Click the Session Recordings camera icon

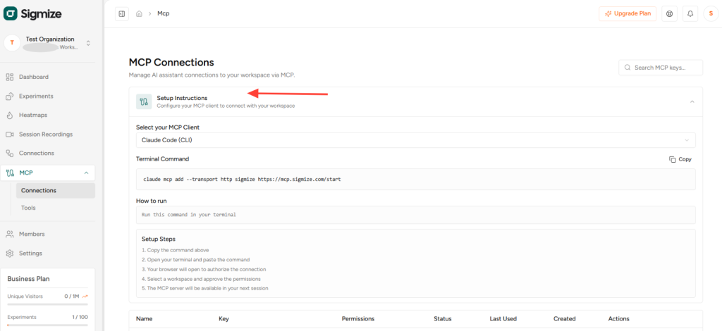[x=10, y=135]
